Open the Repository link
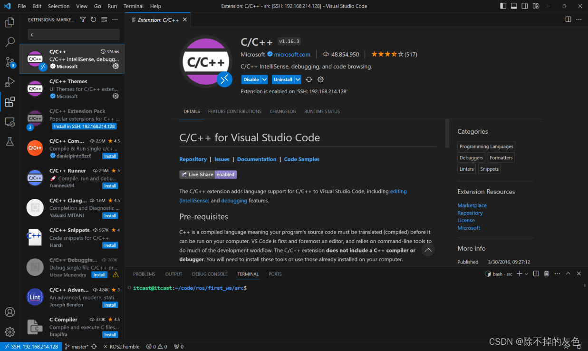 (193, 159)
